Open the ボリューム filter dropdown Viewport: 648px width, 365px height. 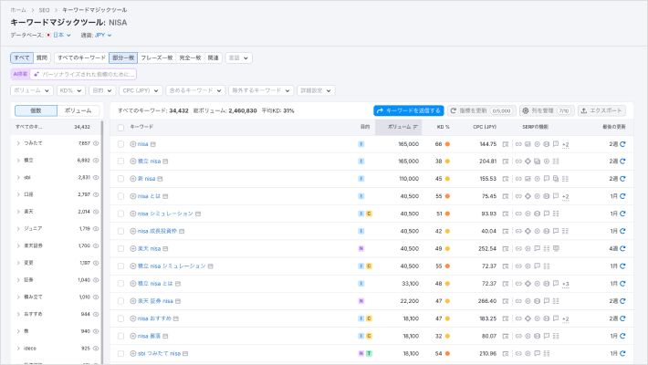31,90
